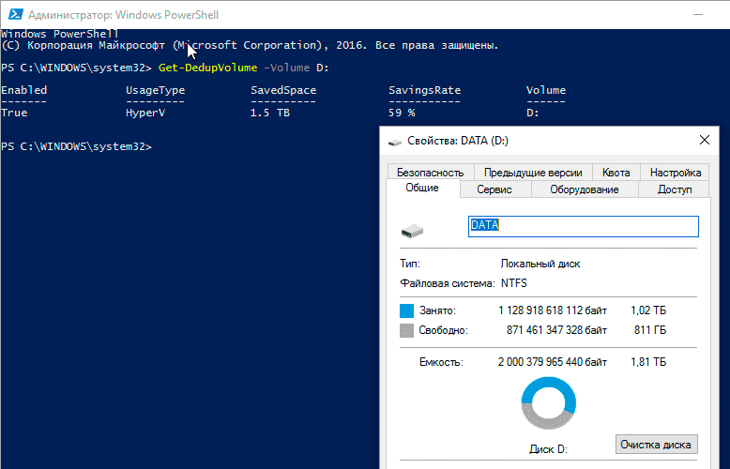This screenshot has width=730, height=469.
Task: Click the PowerShell icon in title bar
Action: coord(13,15)
